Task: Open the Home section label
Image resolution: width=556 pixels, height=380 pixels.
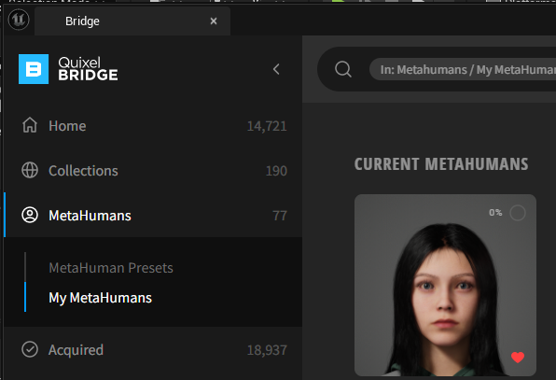Action: pos(67,126)
